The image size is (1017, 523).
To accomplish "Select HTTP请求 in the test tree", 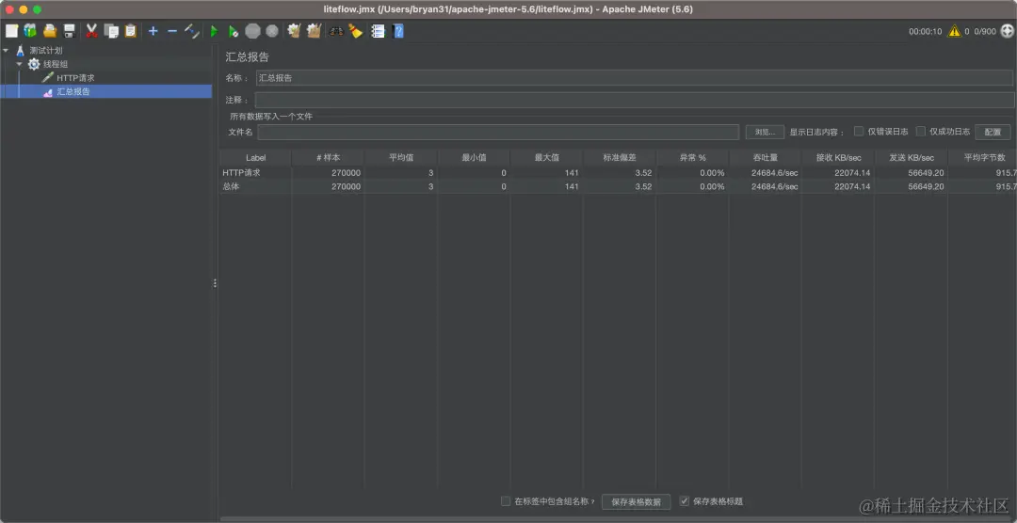I will pos(75,77).
